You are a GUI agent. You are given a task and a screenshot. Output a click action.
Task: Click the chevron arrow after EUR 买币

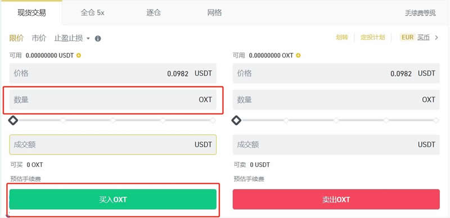pyautogui.click(x=436, y=37)
